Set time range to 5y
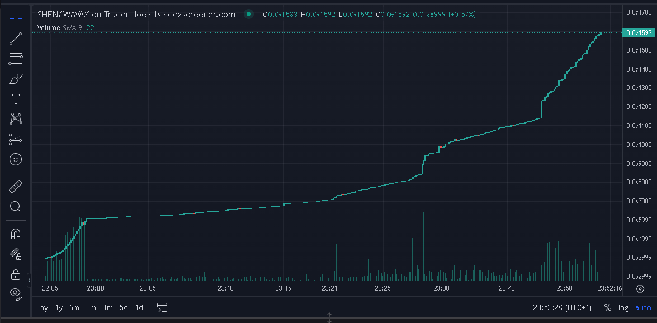657x323 pixels. [x=44, y=307]
